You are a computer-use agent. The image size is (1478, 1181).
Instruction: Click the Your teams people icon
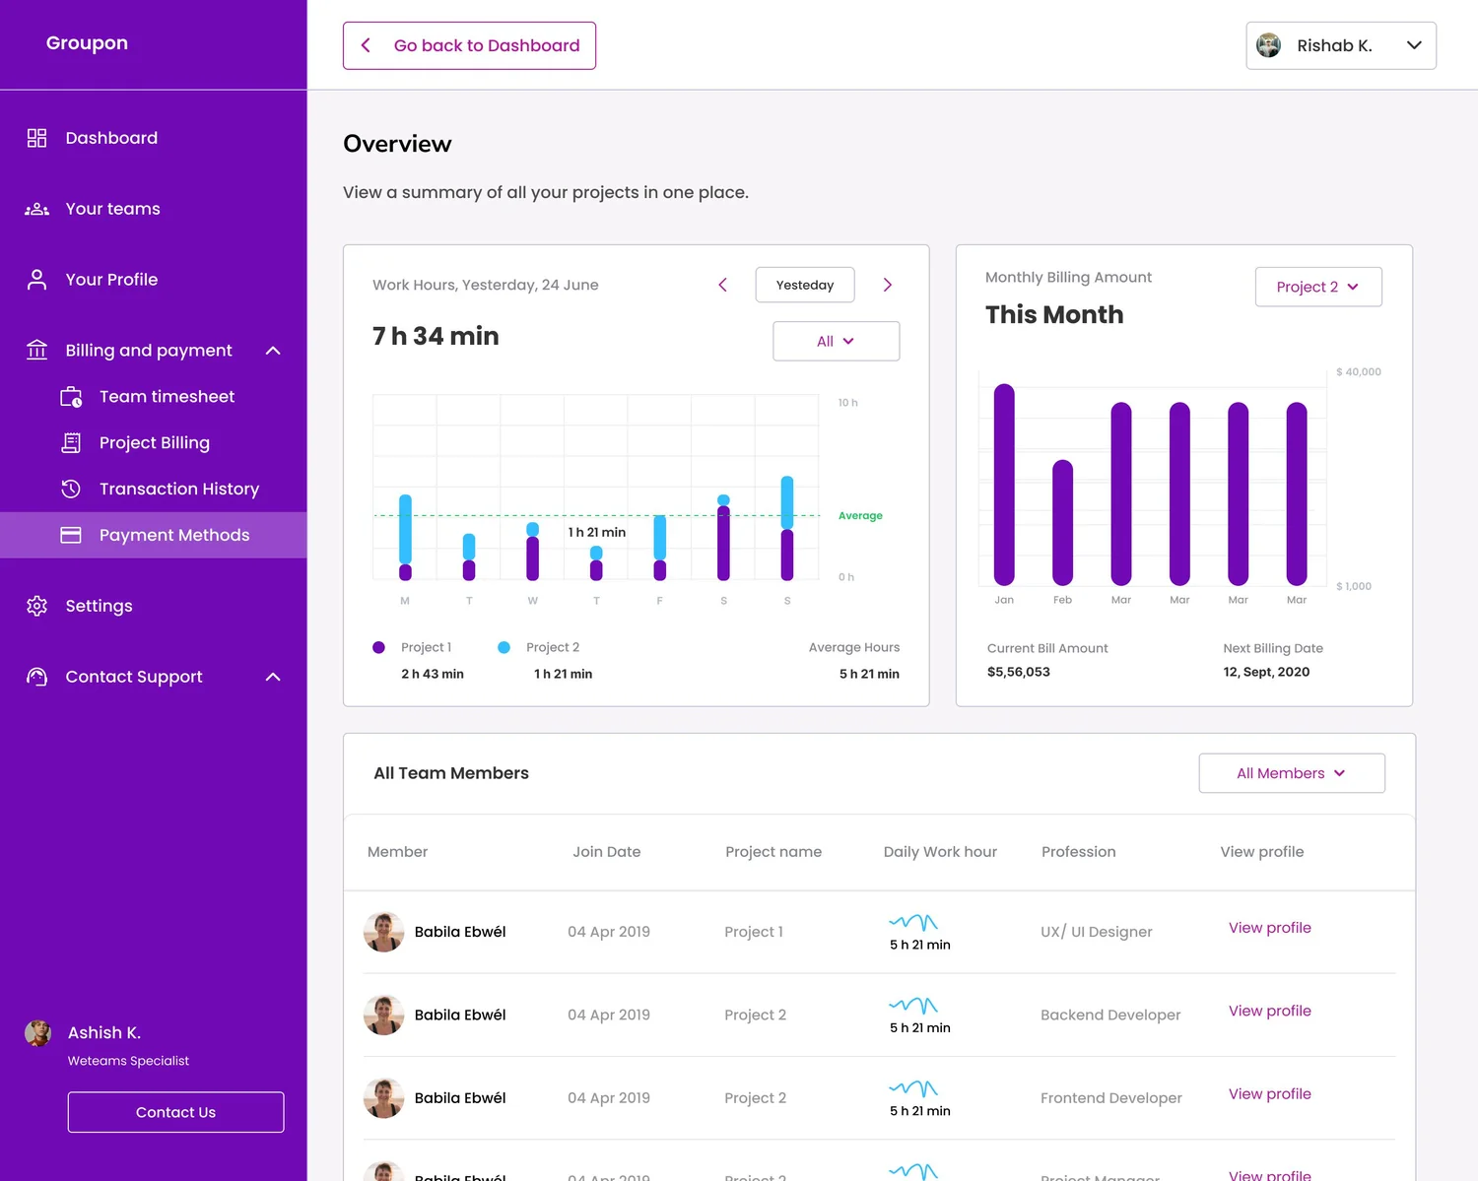[36, 209]
